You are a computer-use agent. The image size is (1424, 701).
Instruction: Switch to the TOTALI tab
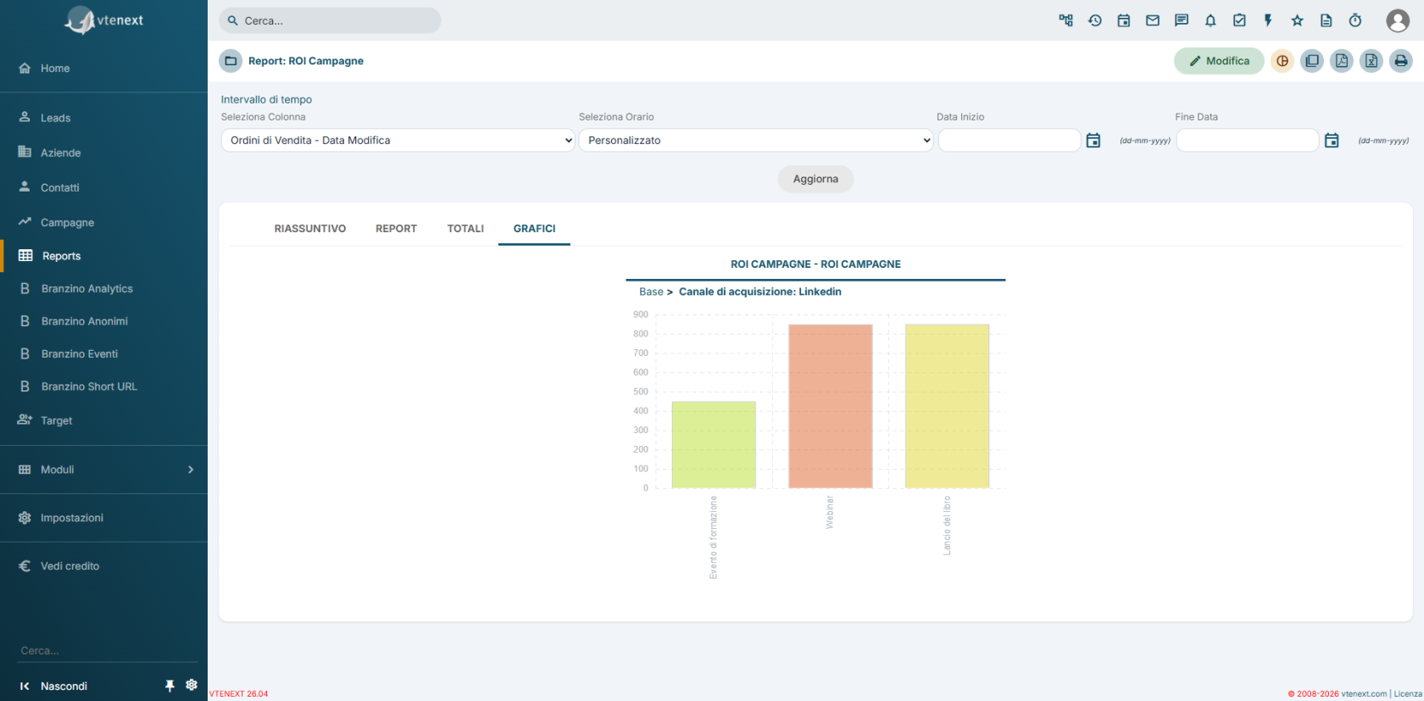465,229
